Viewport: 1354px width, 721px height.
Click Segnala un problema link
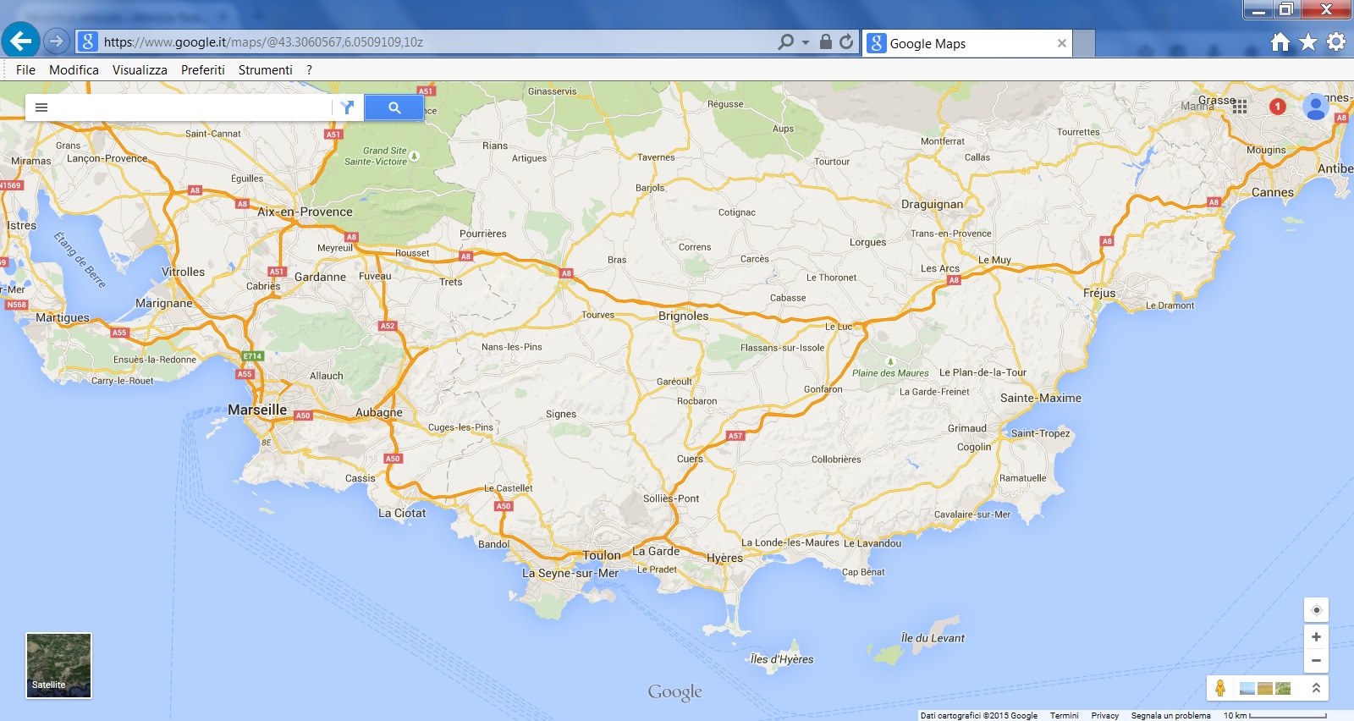pyautogui.click(x=1171, y=716)
